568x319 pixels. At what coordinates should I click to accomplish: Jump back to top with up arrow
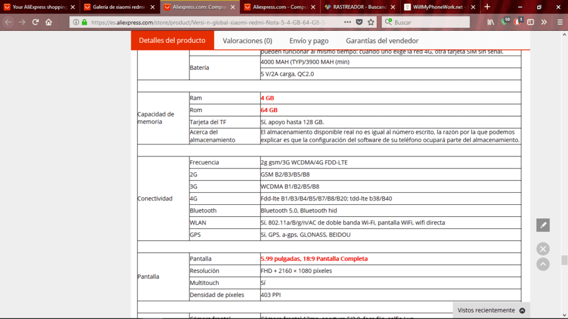tap(543, 264)
